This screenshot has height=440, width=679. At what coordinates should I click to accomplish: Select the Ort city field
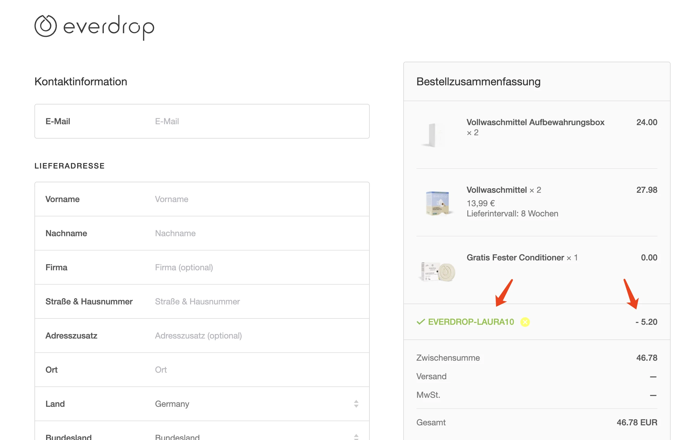point(202,370)
